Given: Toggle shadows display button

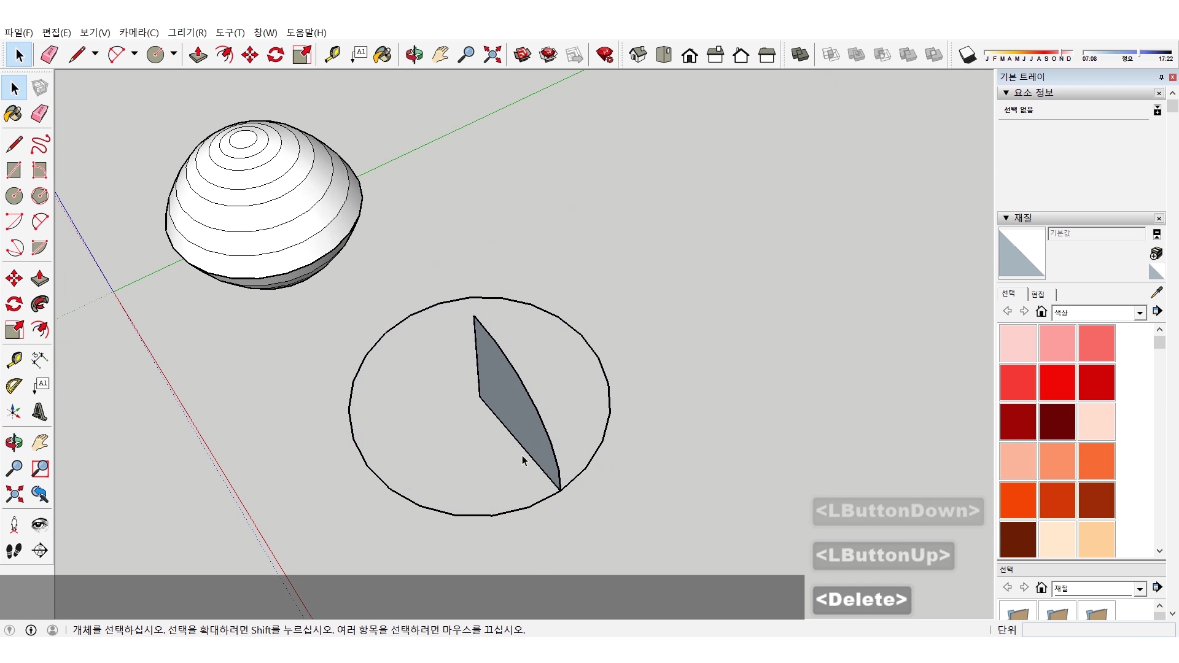Looking at the screenshot, I should (967, 55).
